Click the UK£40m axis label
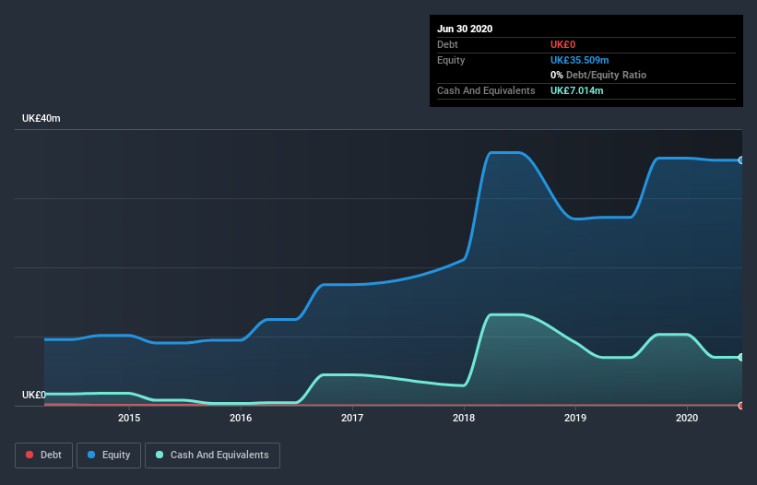Image resolution: width=757 pixels, height=485 pixels. tap(41, 118)
